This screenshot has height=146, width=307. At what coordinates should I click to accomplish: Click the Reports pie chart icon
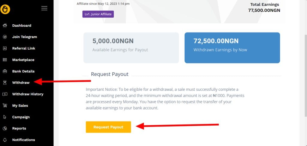[x=5, y=128]
